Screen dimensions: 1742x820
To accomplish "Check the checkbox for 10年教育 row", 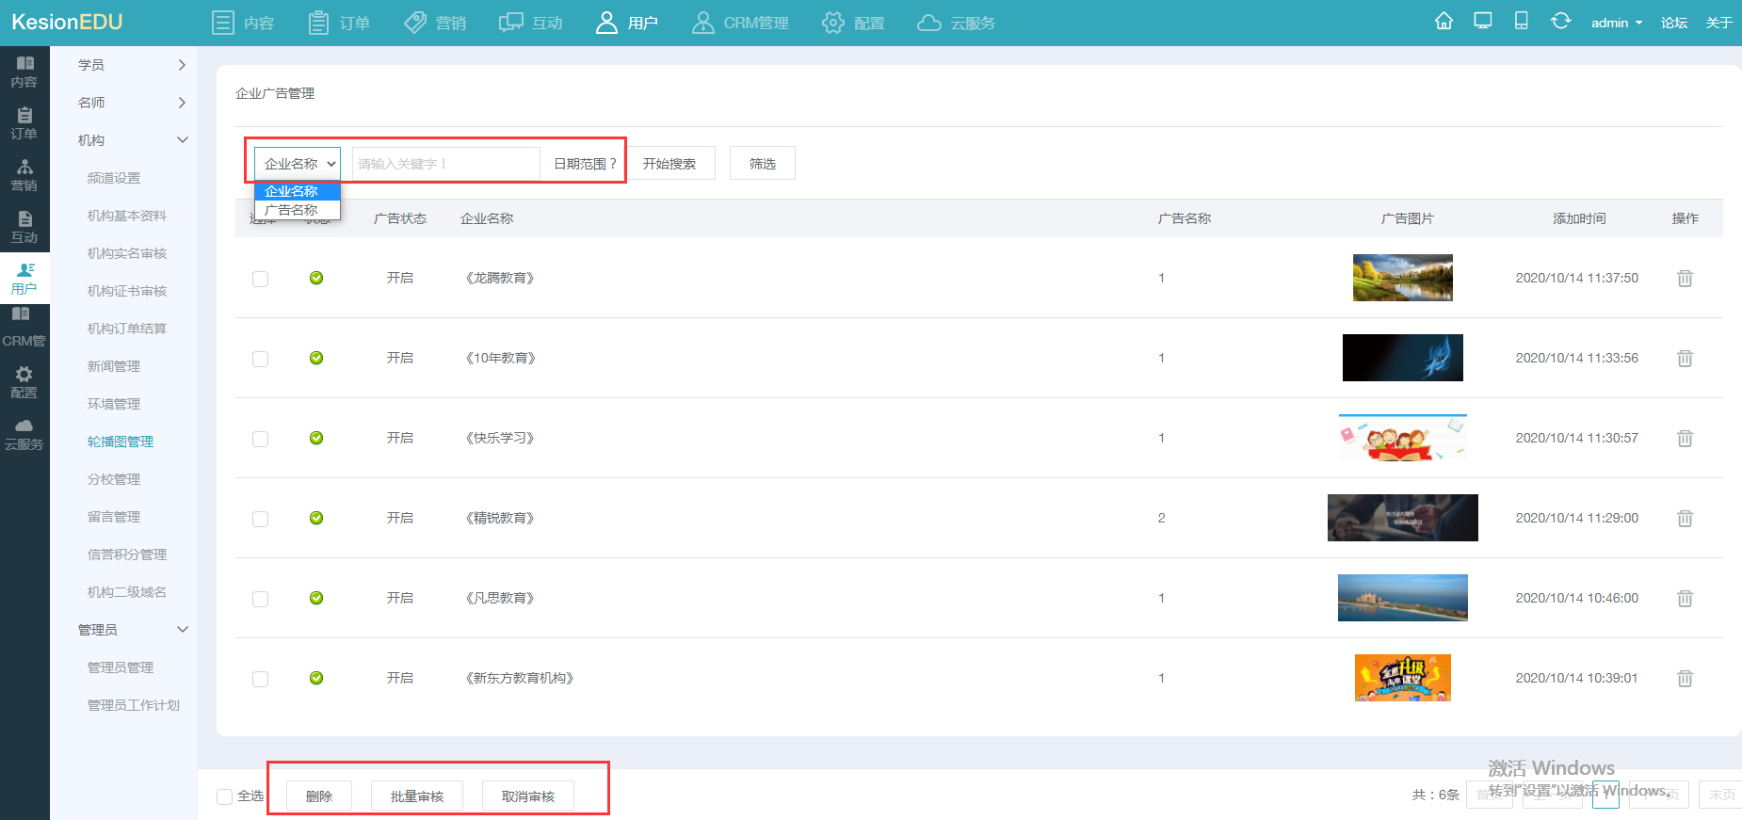I will 261,360.
